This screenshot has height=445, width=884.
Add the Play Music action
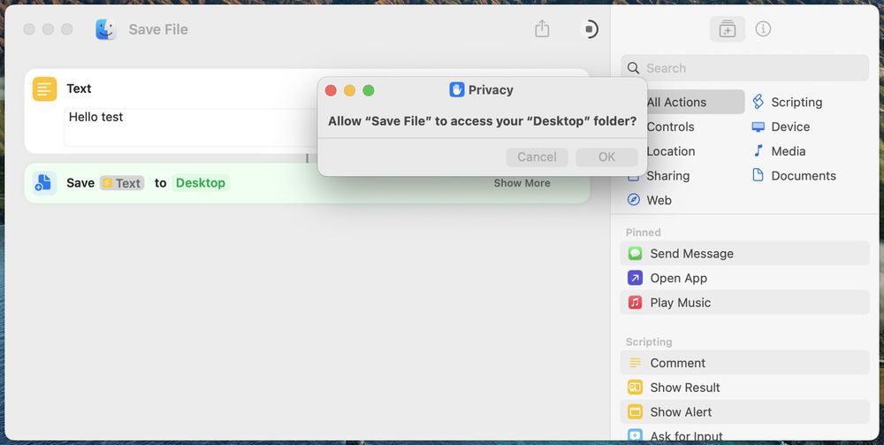[744, 303]
